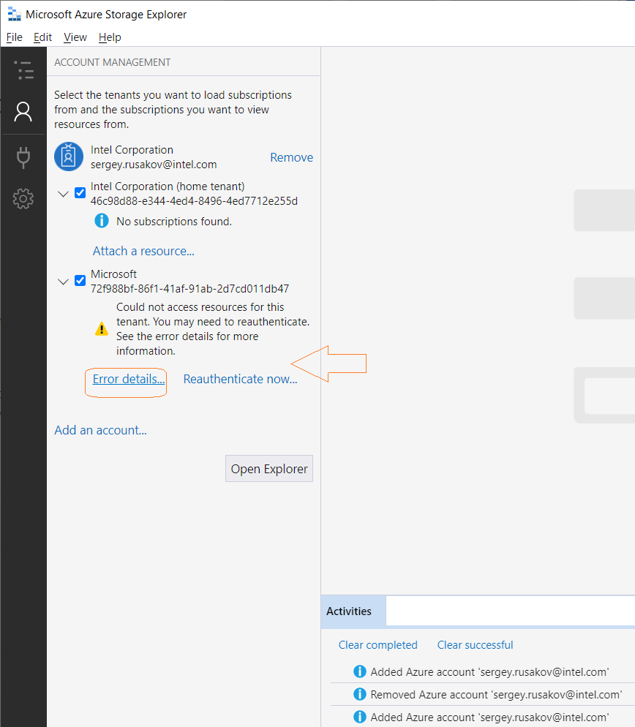Collapse the Intel Corporation home tenant chevron
The height and width of the screenshot is (727, 635).
click(63, 194)
